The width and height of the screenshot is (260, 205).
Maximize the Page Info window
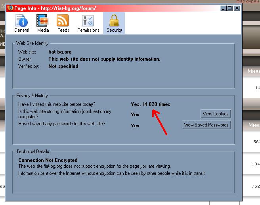tap(230, 8)
